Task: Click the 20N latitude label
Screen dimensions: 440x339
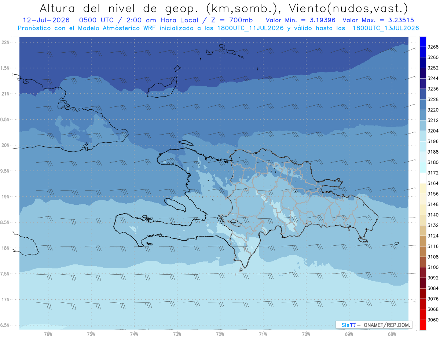Action: pos(6,146)
